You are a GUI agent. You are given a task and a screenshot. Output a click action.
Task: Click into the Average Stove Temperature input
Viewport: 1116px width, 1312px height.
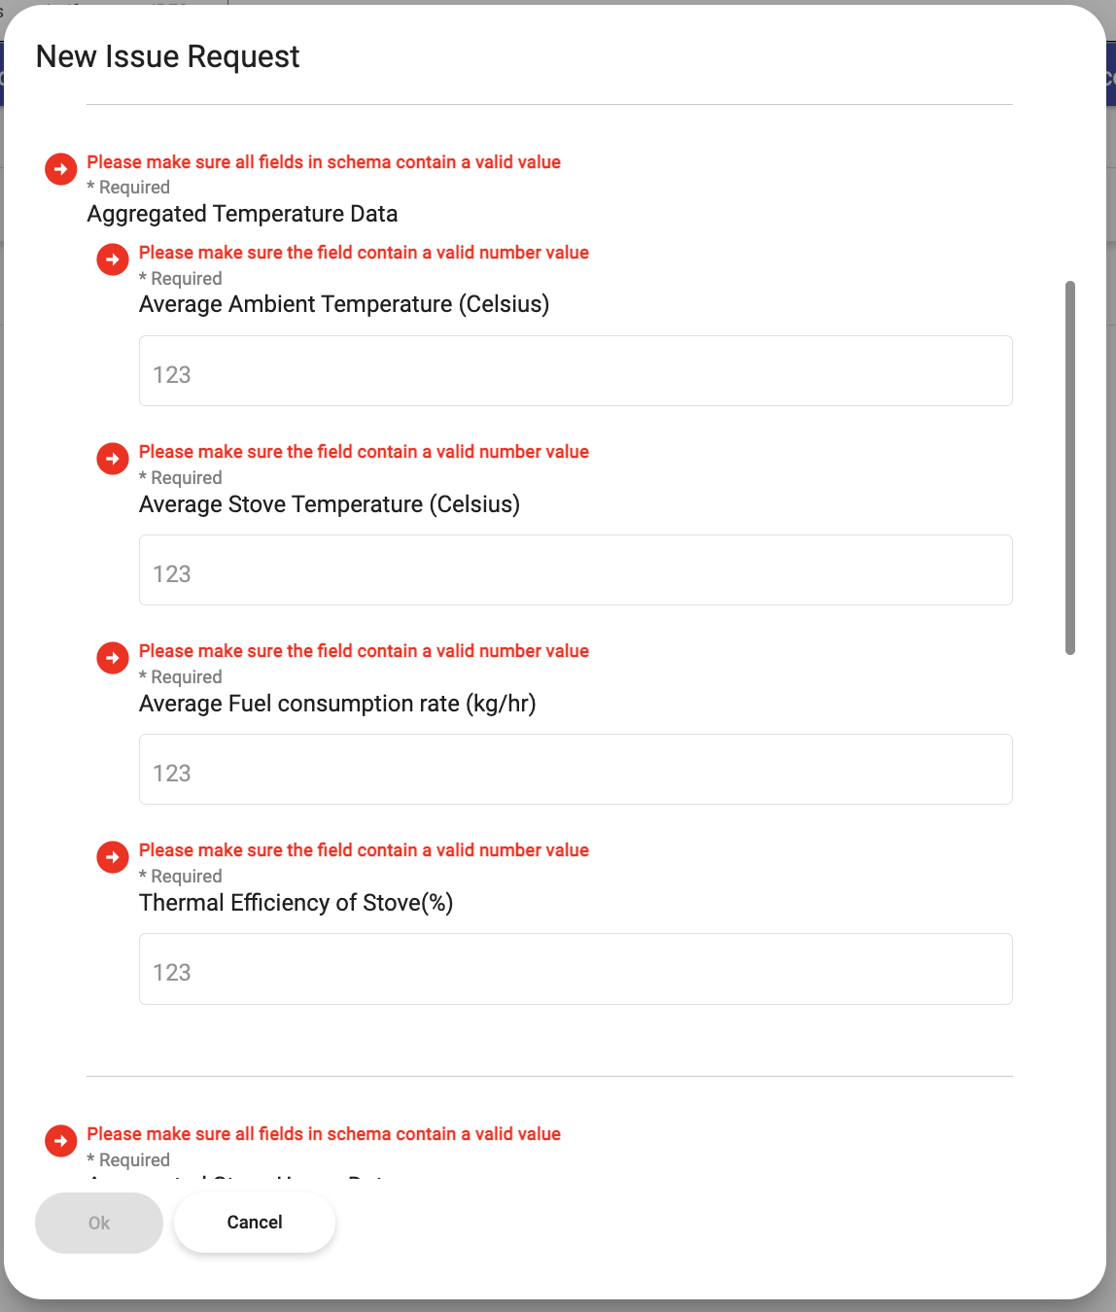tap(575, 570)
